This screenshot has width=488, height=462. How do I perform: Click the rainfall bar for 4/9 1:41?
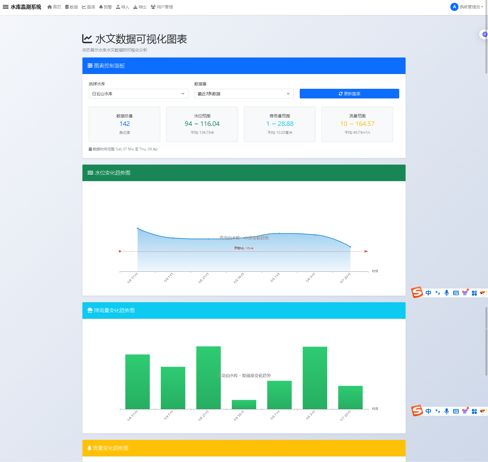pos(173,388)
